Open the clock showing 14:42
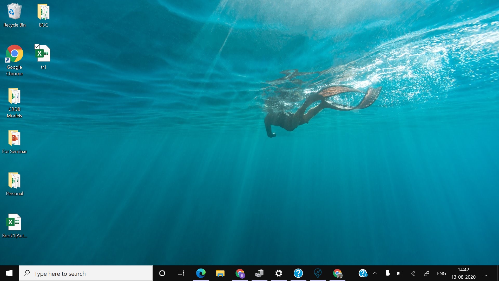499x281 pixels. click(x=463, y=273)
